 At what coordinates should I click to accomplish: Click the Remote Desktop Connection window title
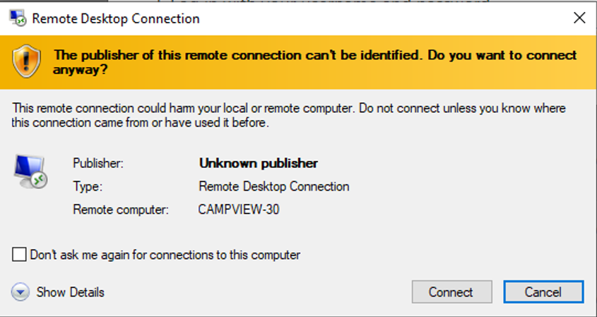pos(116,19)
